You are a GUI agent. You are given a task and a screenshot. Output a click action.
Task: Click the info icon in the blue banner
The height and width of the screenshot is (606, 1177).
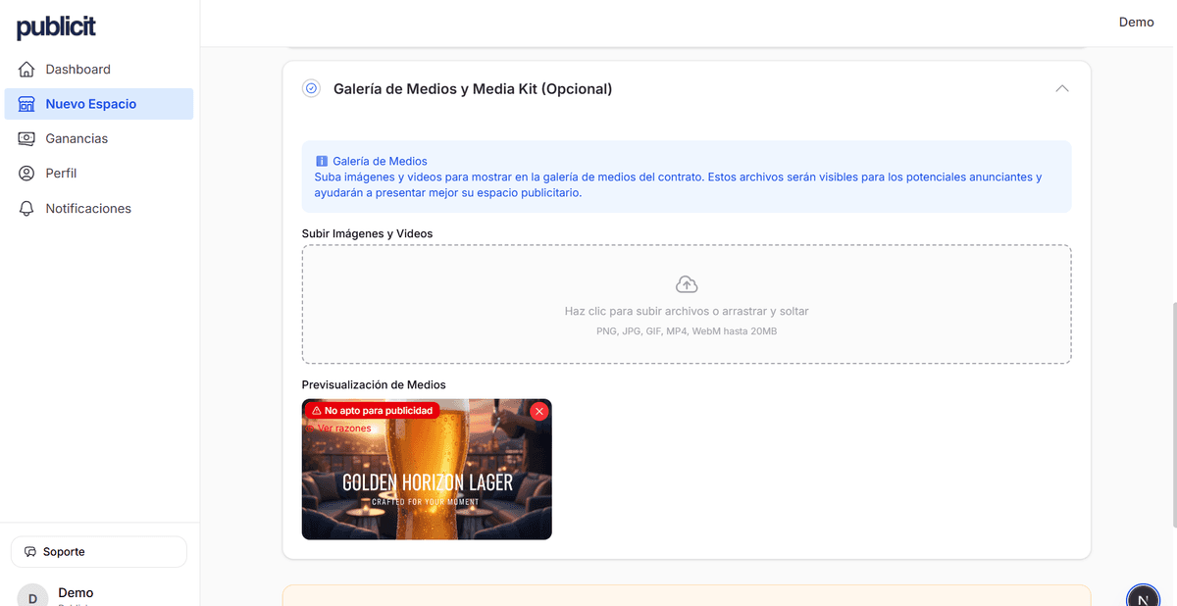pyautogui.click(x=321, y=161)
